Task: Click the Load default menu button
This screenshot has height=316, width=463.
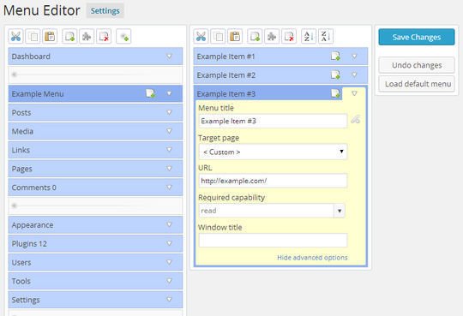Action: pos(417,84)
